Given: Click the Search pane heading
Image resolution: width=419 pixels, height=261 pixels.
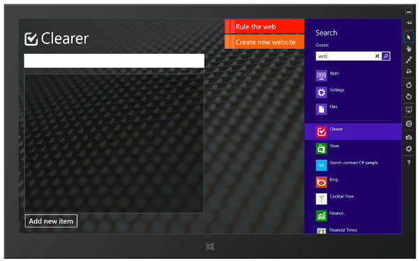Looking at the screenshot, I should point(326,33).
